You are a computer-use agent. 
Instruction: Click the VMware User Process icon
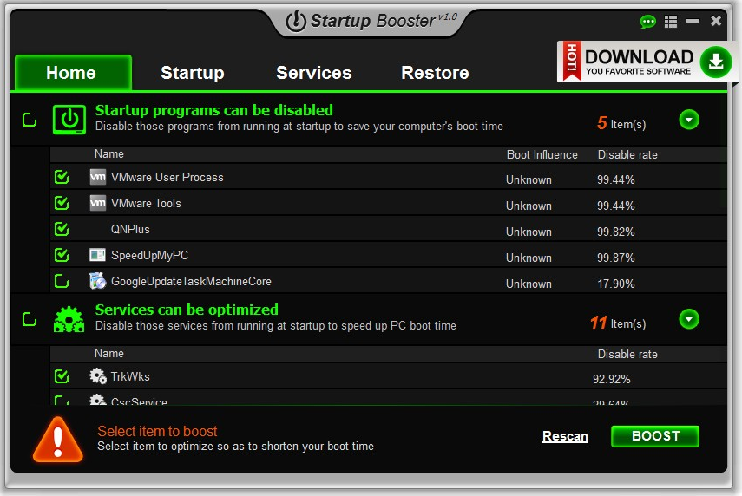coord(98,177)
